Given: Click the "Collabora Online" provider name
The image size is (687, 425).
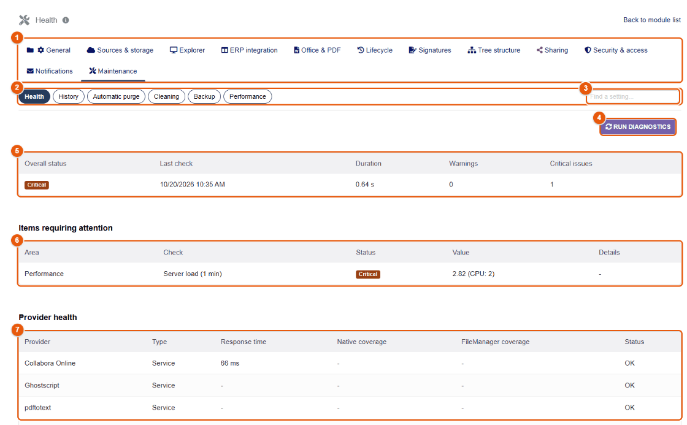Looking at the screenshot, I should coord(50,363).
